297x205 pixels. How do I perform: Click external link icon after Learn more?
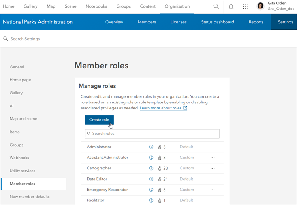185,108
